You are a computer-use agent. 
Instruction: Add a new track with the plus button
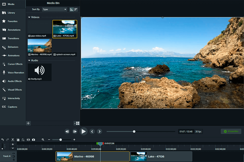pyautogui.click(x=13, y=144)
